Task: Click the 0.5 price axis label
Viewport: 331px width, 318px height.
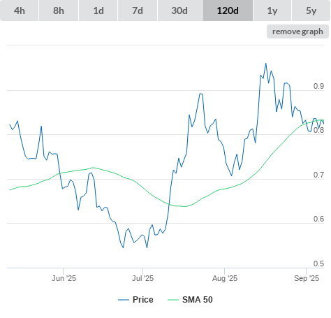Action: coord(318,263)
